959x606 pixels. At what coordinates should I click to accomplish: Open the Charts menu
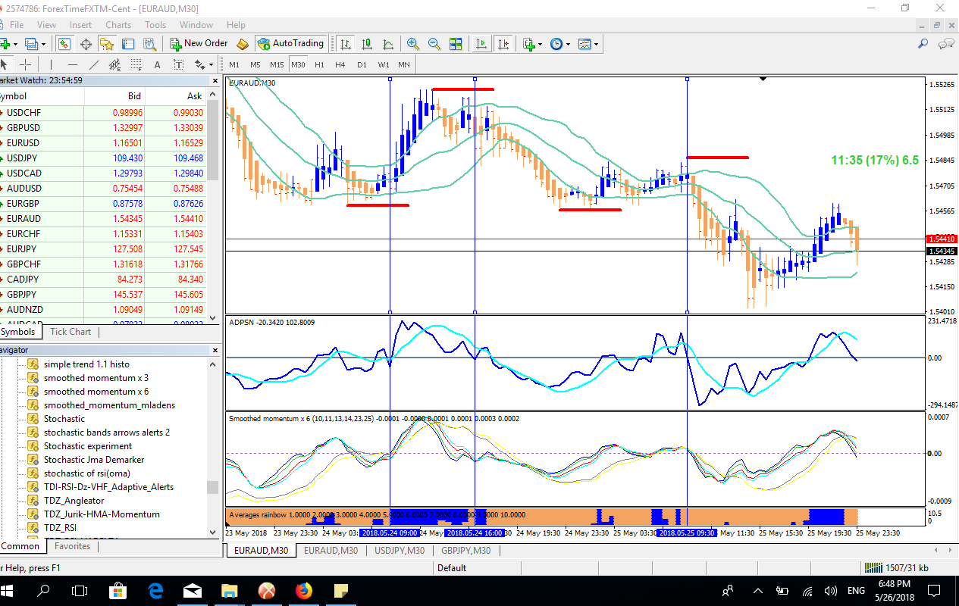pos(118,25)
